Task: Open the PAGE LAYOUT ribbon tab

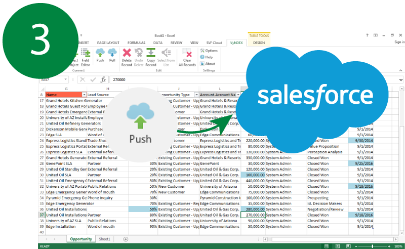Action: click(108, 43)
